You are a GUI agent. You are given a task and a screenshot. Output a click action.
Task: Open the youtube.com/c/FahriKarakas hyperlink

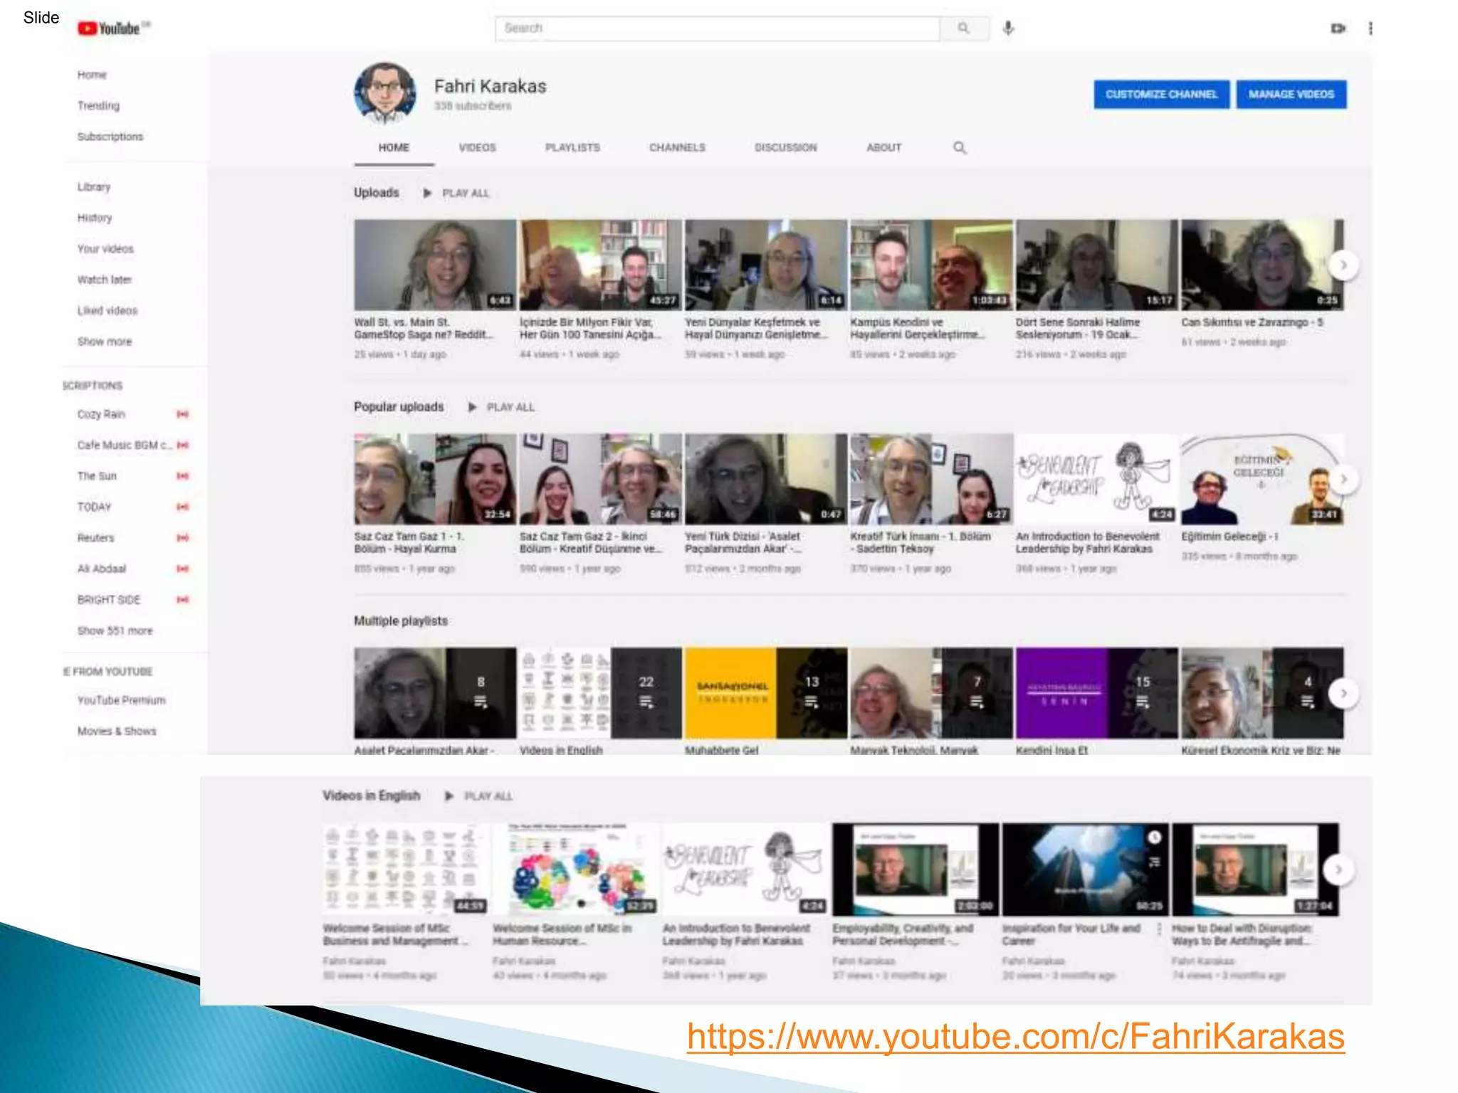pos(1015,1037)
